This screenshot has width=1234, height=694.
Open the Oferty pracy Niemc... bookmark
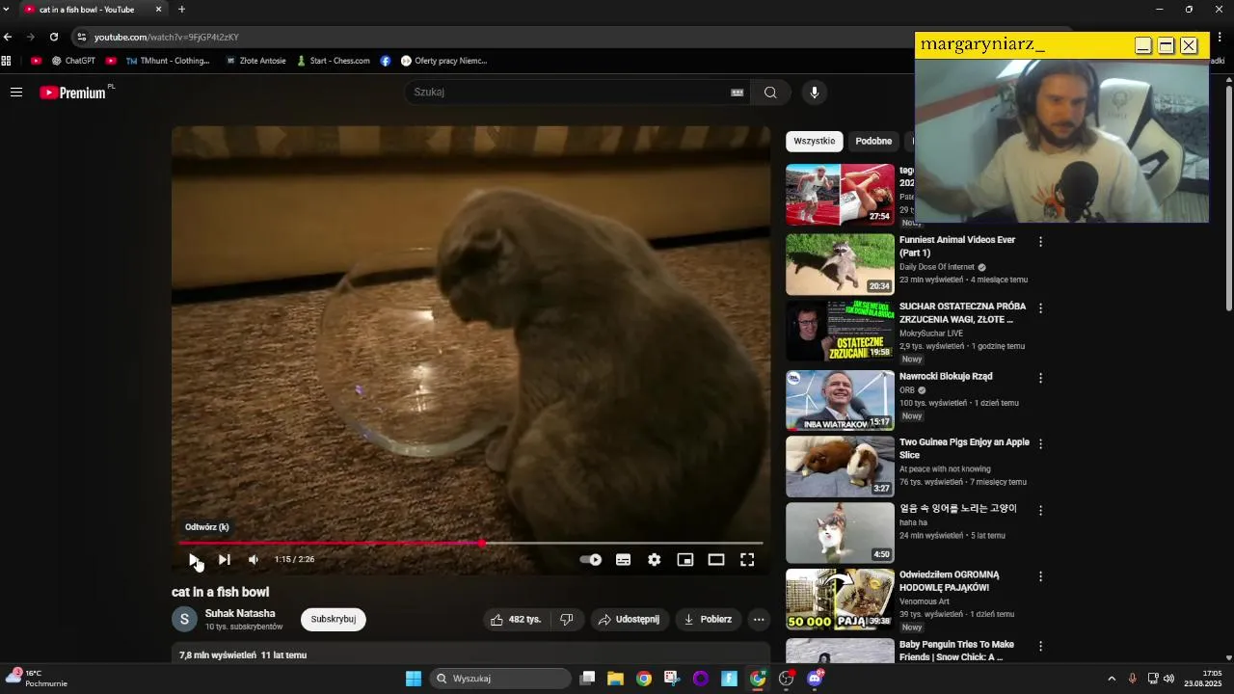click(443, 61)
